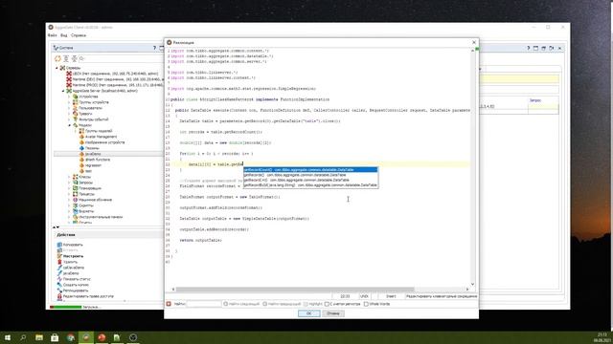Image resolution: width=613 pixels, height=344 pixels.
Task: Collapse the AggreGate Server node
Action: point(63,91)
